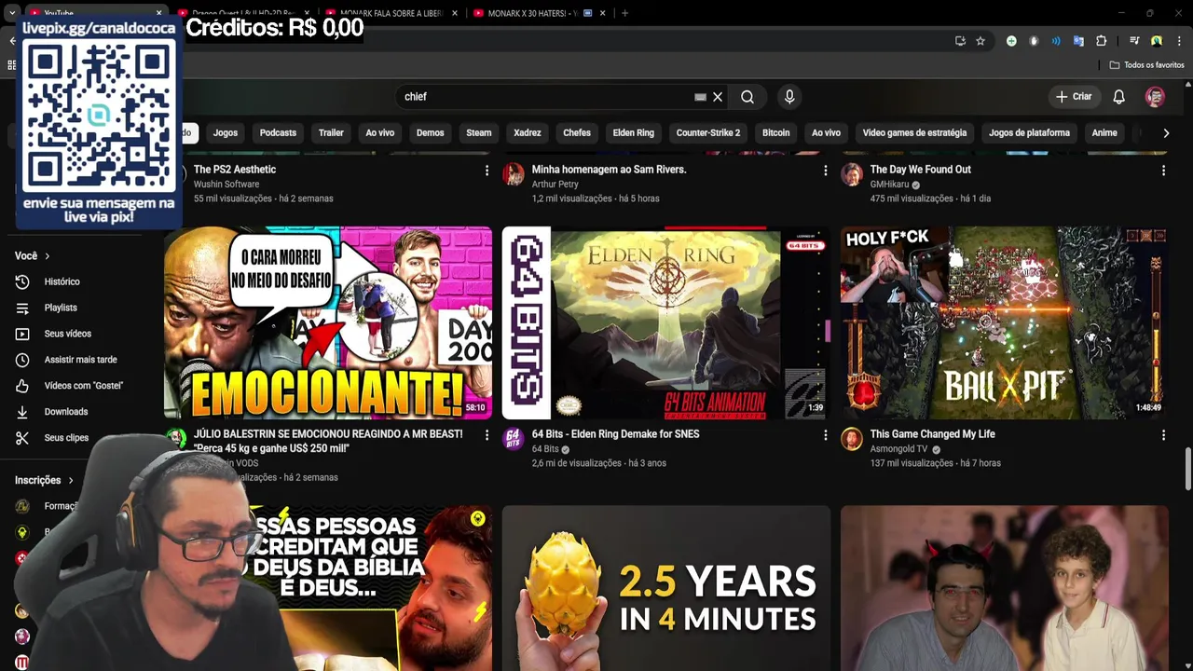Open 64 Bits - Elden Ring Demake title
This screenshot has height=671, width=1193.
[x=615, y=434]
